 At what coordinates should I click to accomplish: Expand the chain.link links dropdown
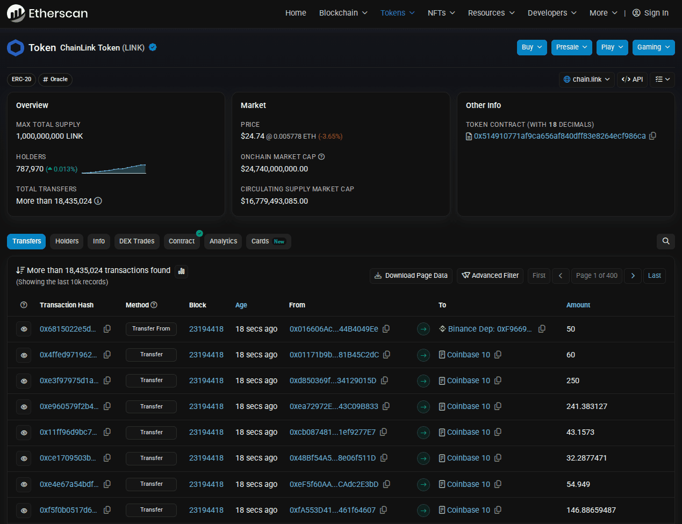tap(587, 79)
